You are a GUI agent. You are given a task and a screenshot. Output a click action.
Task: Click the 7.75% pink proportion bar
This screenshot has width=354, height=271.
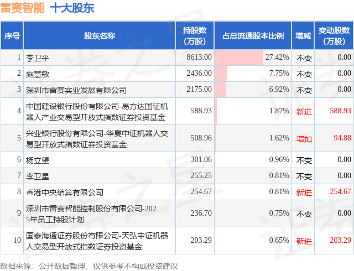pyautogui.click(x=221, y=74)
